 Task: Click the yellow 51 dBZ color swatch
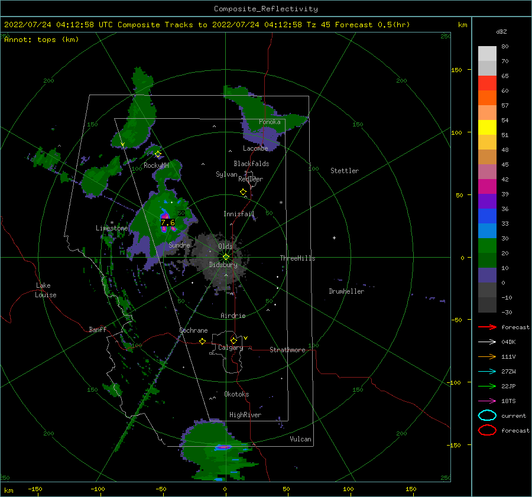(487, 127)
